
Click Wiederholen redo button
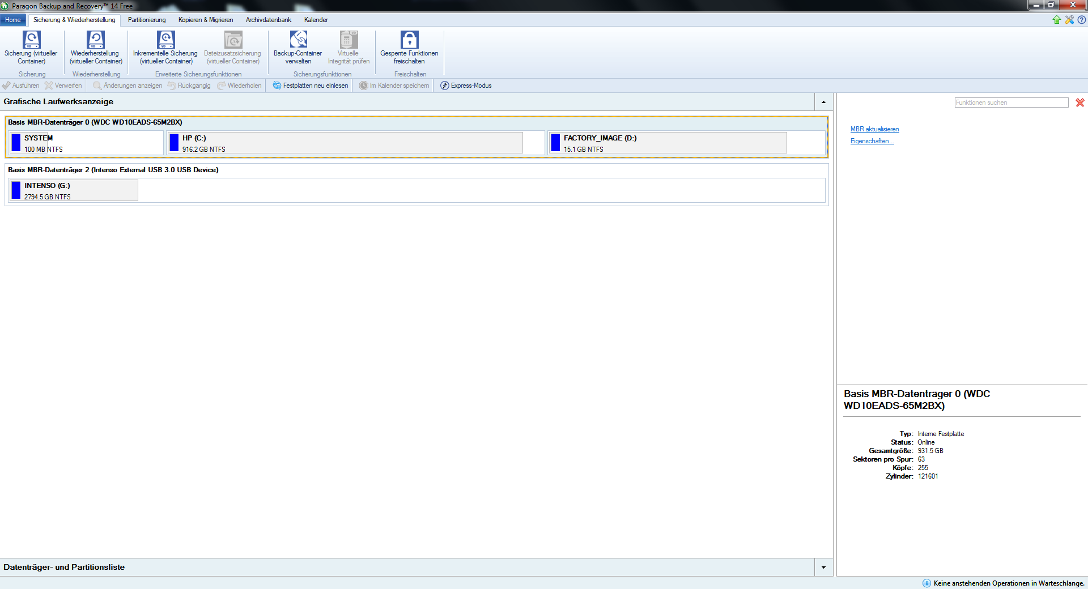tap(240, 86)
